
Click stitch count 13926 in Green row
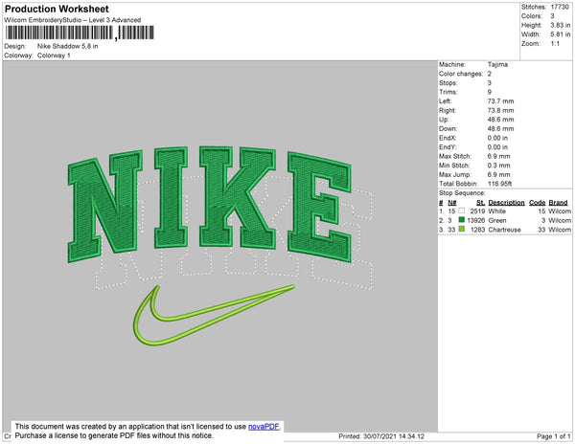click(x=476, y=220)
